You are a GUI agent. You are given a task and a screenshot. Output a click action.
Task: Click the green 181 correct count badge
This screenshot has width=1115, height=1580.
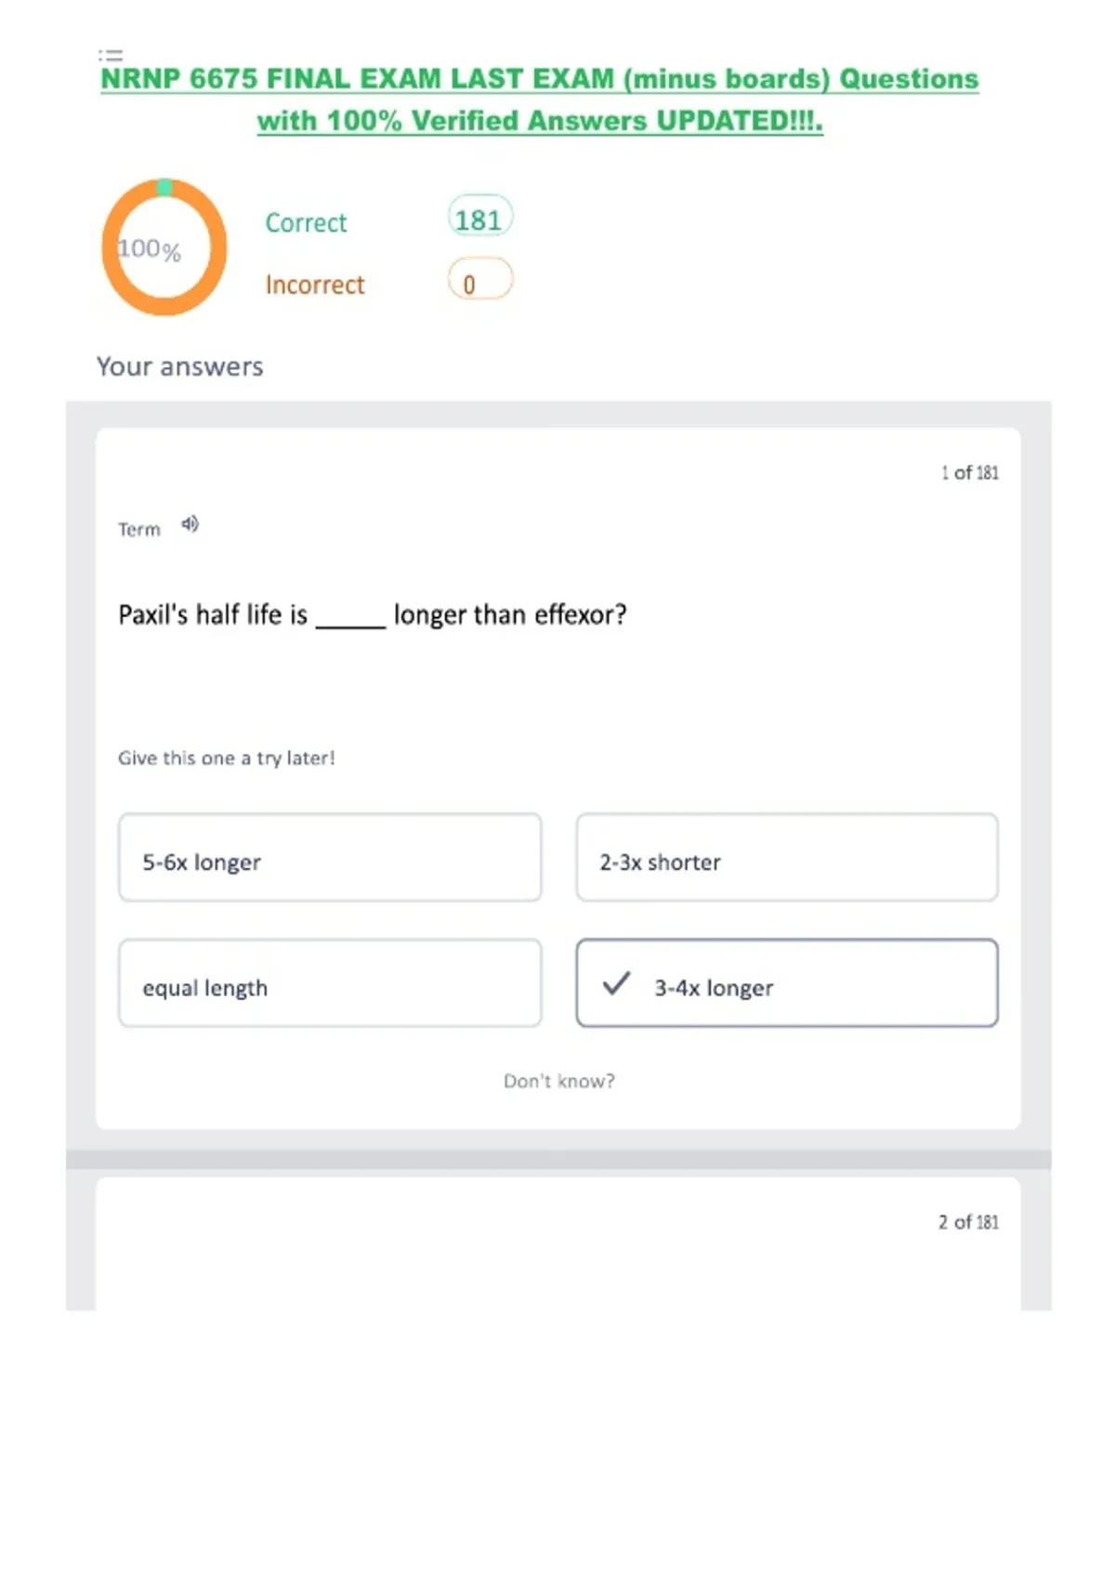click(x=479, y=219)
